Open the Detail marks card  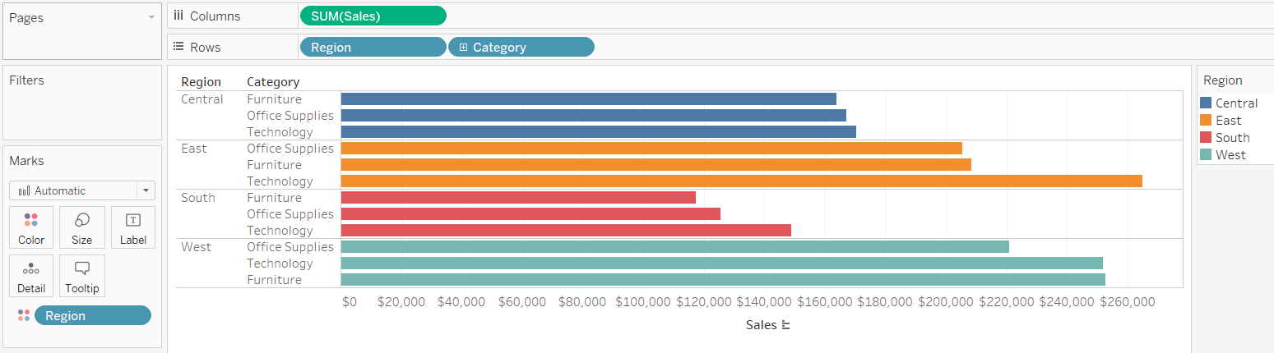coord(31,276)
